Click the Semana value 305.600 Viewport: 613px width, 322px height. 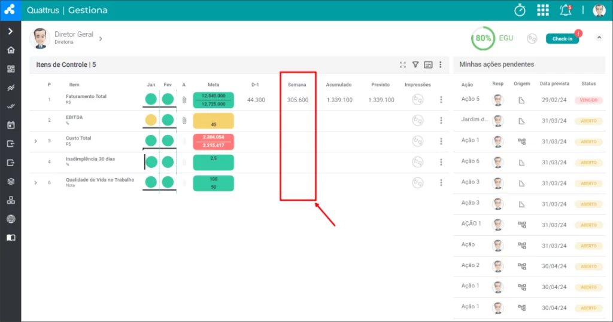[298, 100]
